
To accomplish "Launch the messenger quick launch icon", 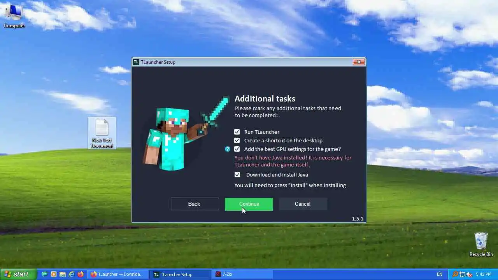I will point(45,274).
